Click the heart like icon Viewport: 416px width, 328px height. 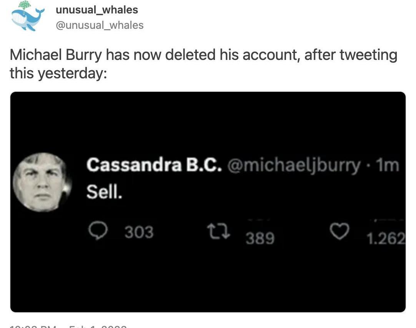click(x=339, y=232)
